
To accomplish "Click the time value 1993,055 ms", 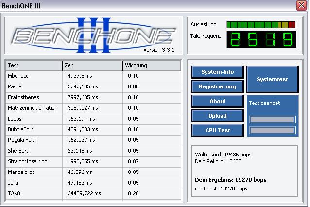I will click(83, 161).
